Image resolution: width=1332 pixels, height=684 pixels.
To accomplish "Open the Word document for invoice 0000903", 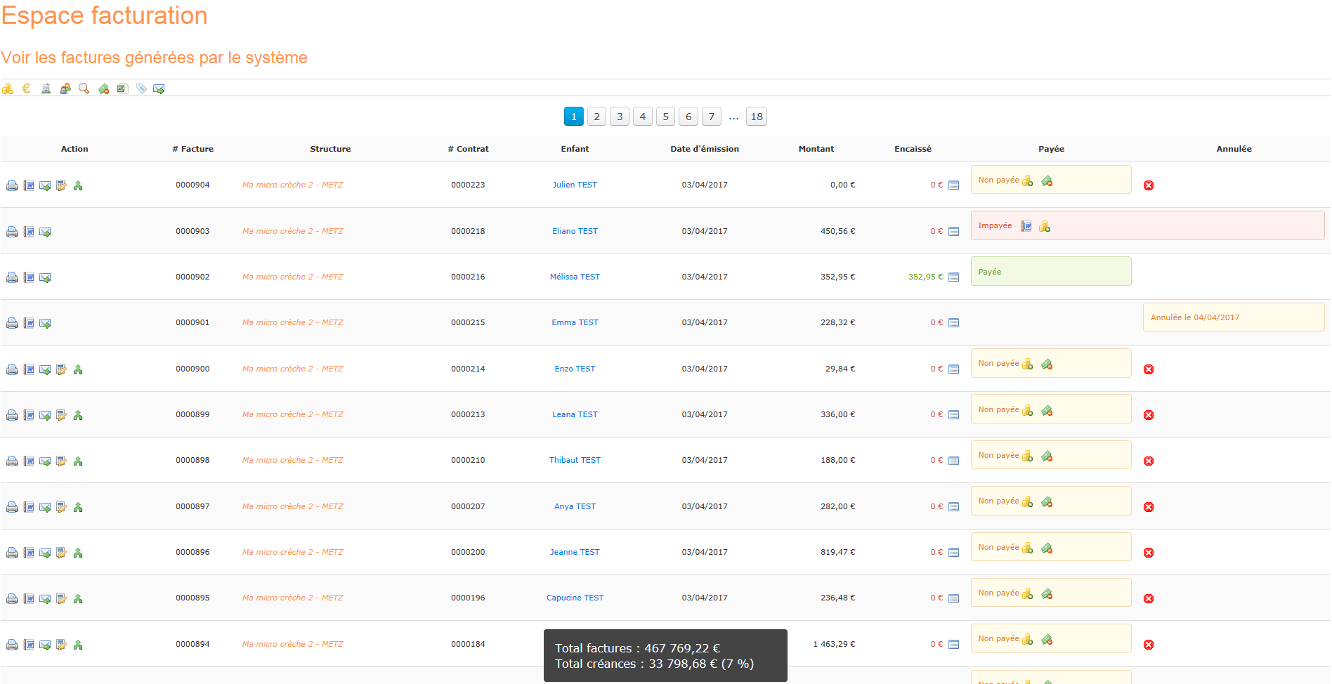I will (29, 232).
